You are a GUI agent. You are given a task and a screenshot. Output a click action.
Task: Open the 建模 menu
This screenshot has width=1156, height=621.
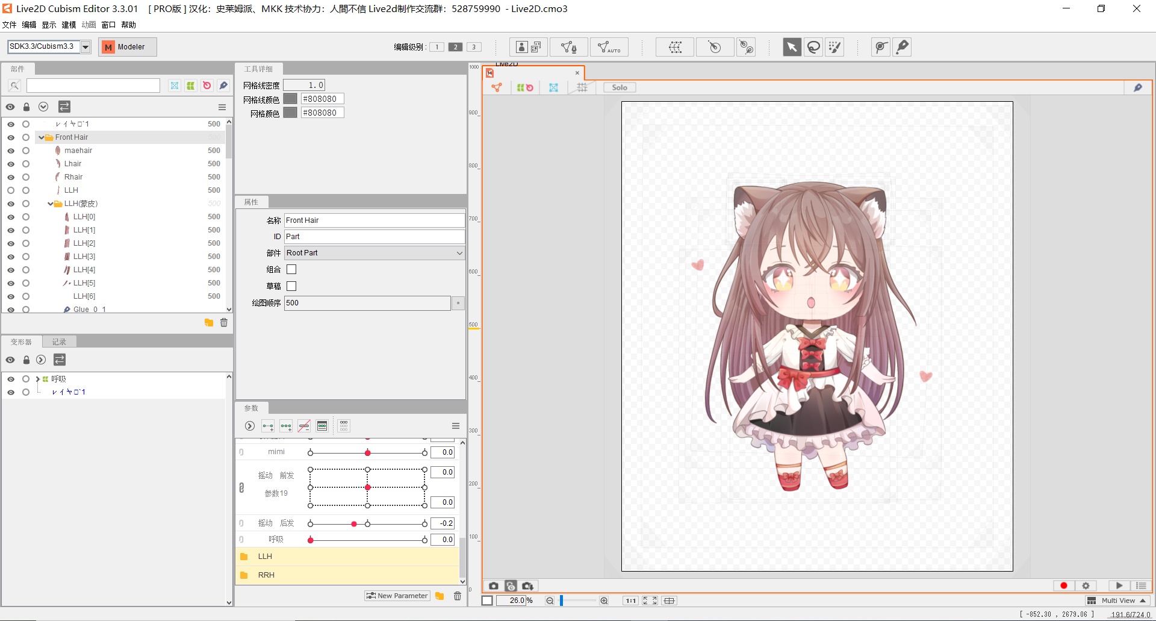(x=69, y=25)
